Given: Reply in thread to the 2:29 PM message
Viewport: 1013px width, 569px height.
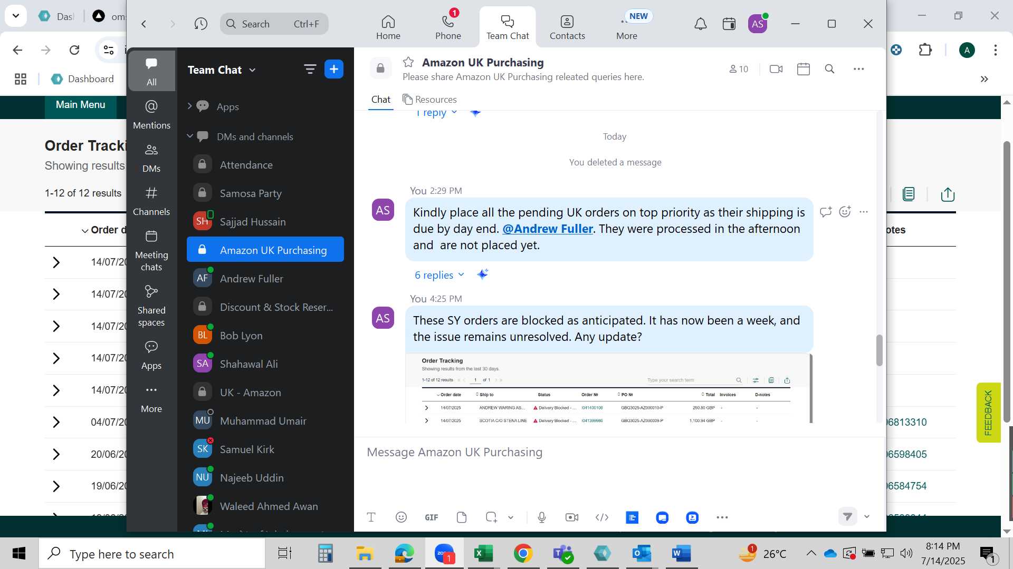Looking at the screenshot, I should coord(826,212).
